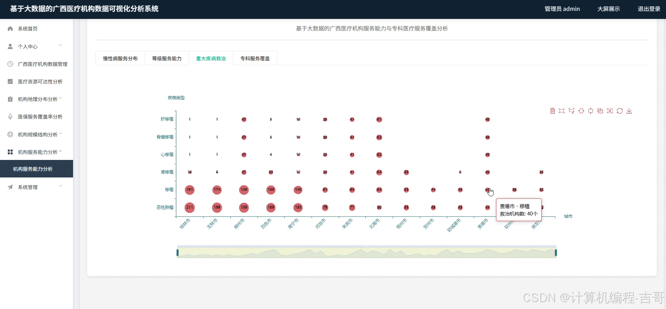The height and width of the screenshot is (309, 666).
Task: Open the 大屏展示 big screen view
Action: 608,9
